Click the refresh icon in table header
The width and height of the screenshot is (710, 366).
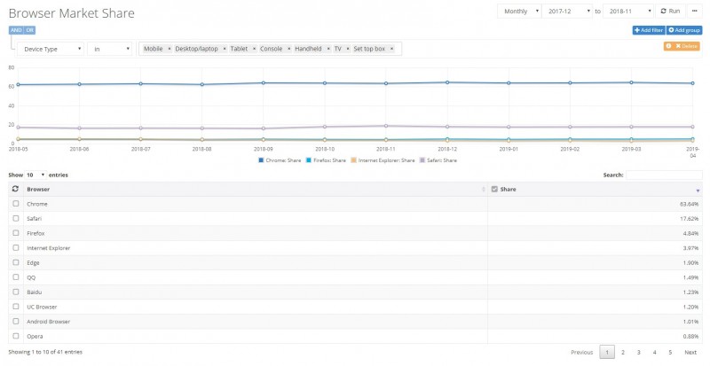point(15,189)
